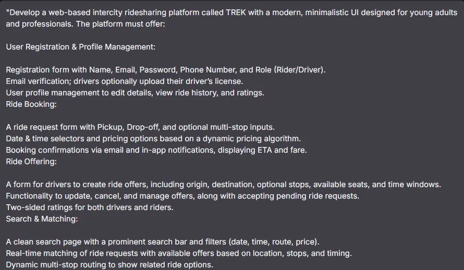The image size is (464, 270).
Task: Click the 'Search & Matching:' heading text
Action: click(42, 219)
